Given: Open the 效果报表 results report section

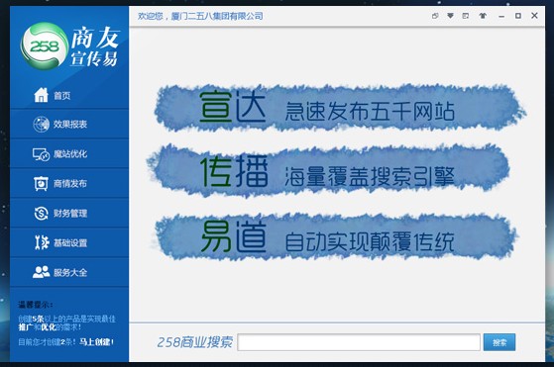Looking at the screenshot, I should tap(69, 124).
